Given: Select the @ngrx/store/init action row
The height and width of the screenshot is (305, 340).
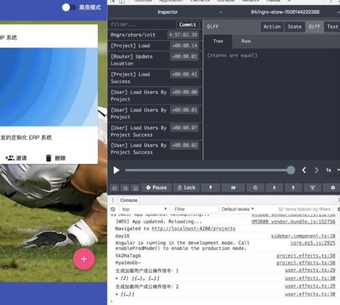Looking at the screenshot, I should (155, 35).
